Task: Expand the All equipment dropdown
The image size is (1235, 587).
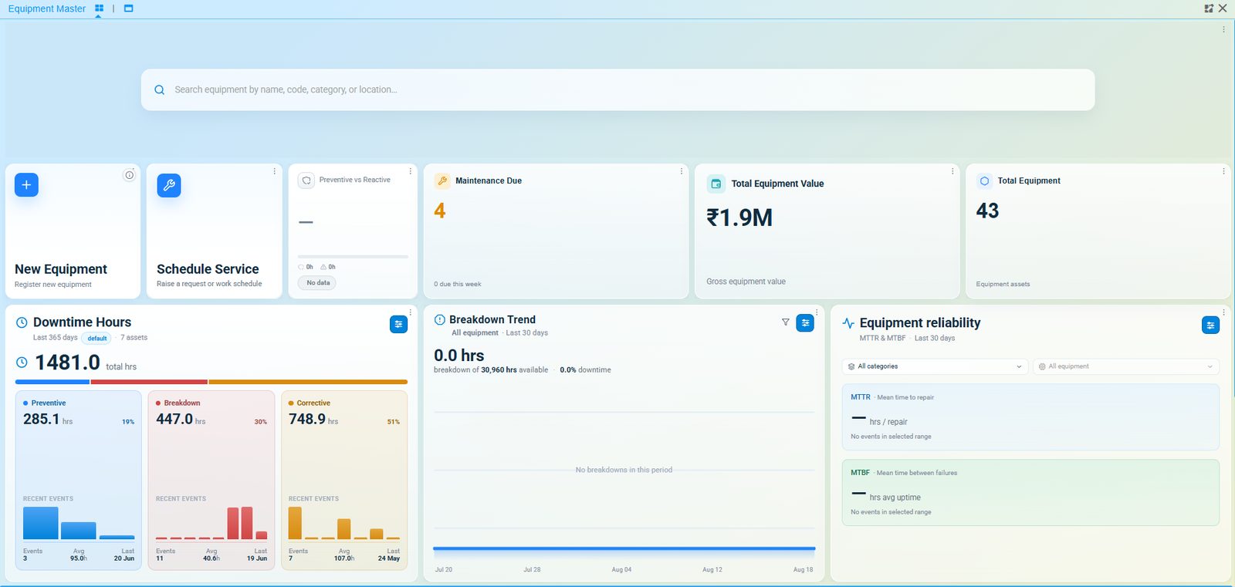Action: click(1125, 366)
